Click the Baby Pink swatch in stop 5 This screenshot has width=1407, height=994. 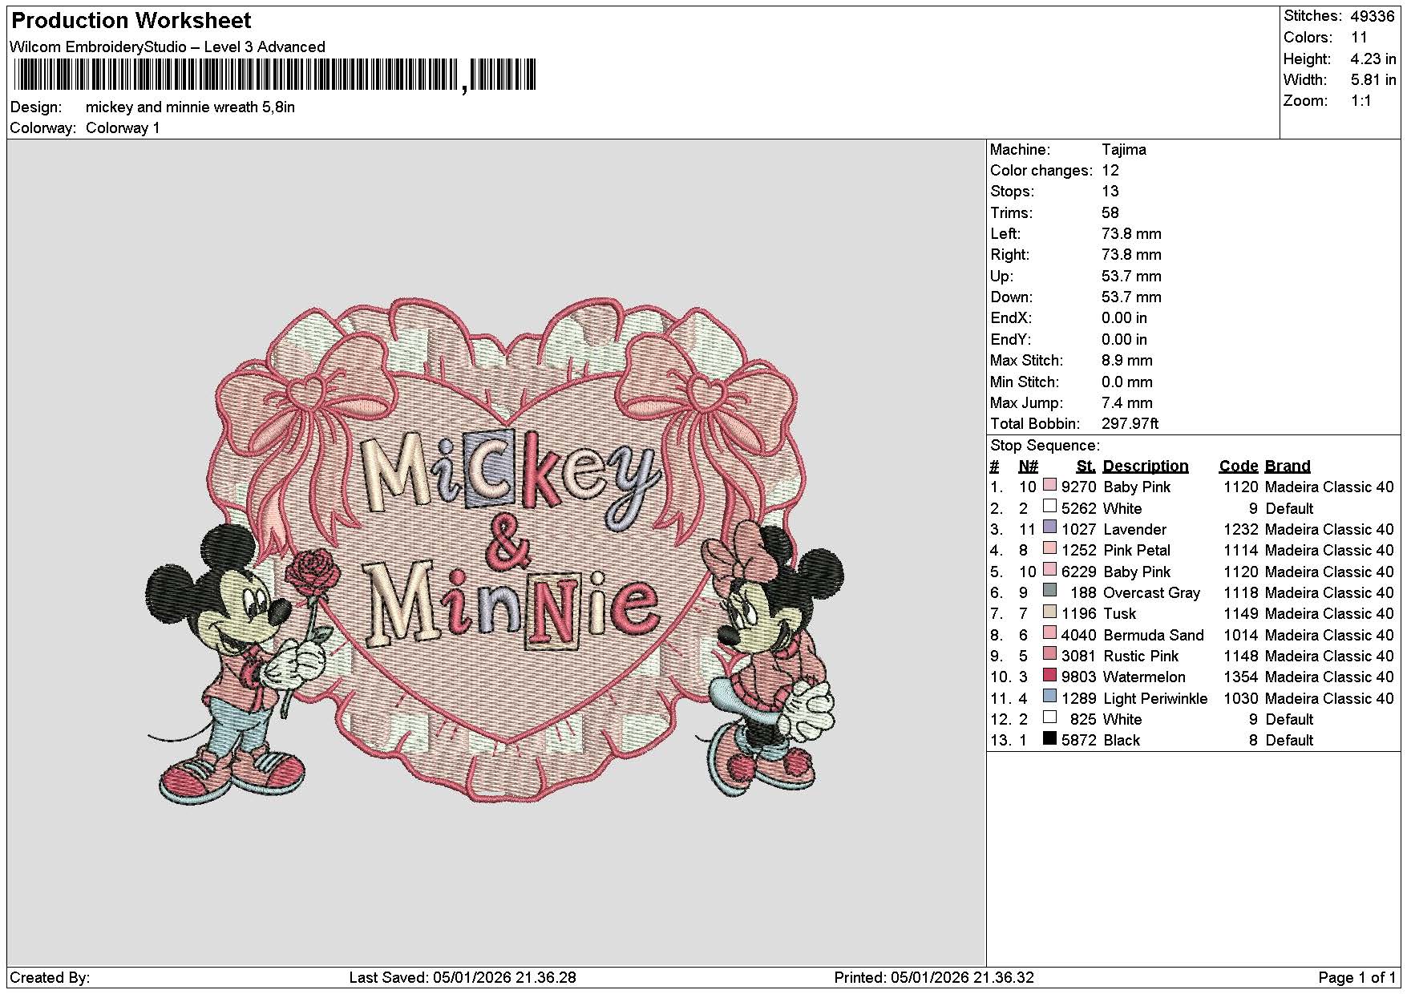[1049, 569]
